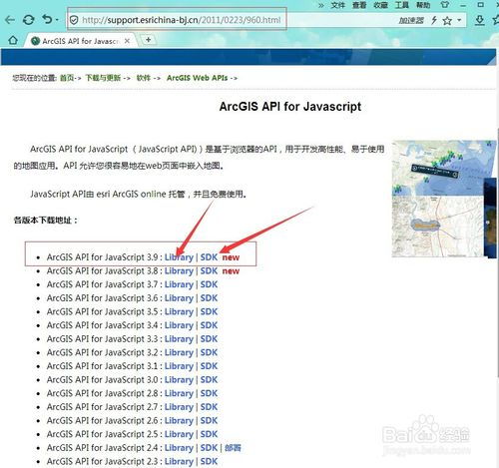Viewport: 499px width, 468px height.
Task: Open the 帮助 menu
Action: pos(423,5)
